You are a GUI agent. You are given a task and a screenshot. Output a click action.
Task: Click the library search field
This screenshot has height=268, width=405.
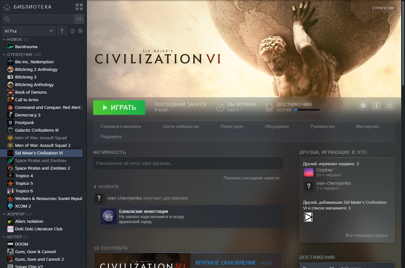tap(38, 19)
